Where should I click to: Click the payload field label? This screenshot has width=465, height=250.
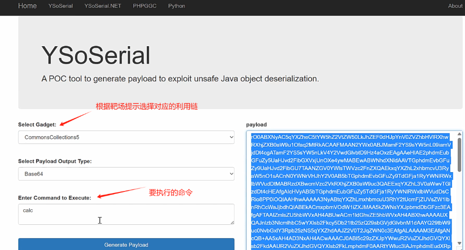coord(256,125)
